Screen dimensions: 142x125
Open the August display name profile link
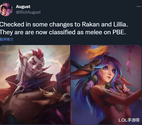point(23,7)
